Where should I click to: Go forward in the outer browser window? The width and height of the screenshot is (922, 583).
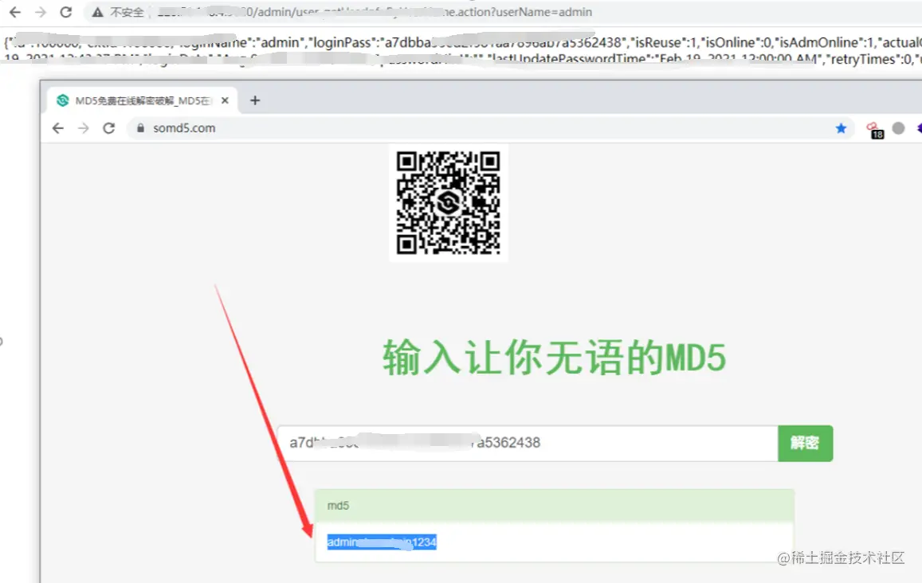point(40,12)
